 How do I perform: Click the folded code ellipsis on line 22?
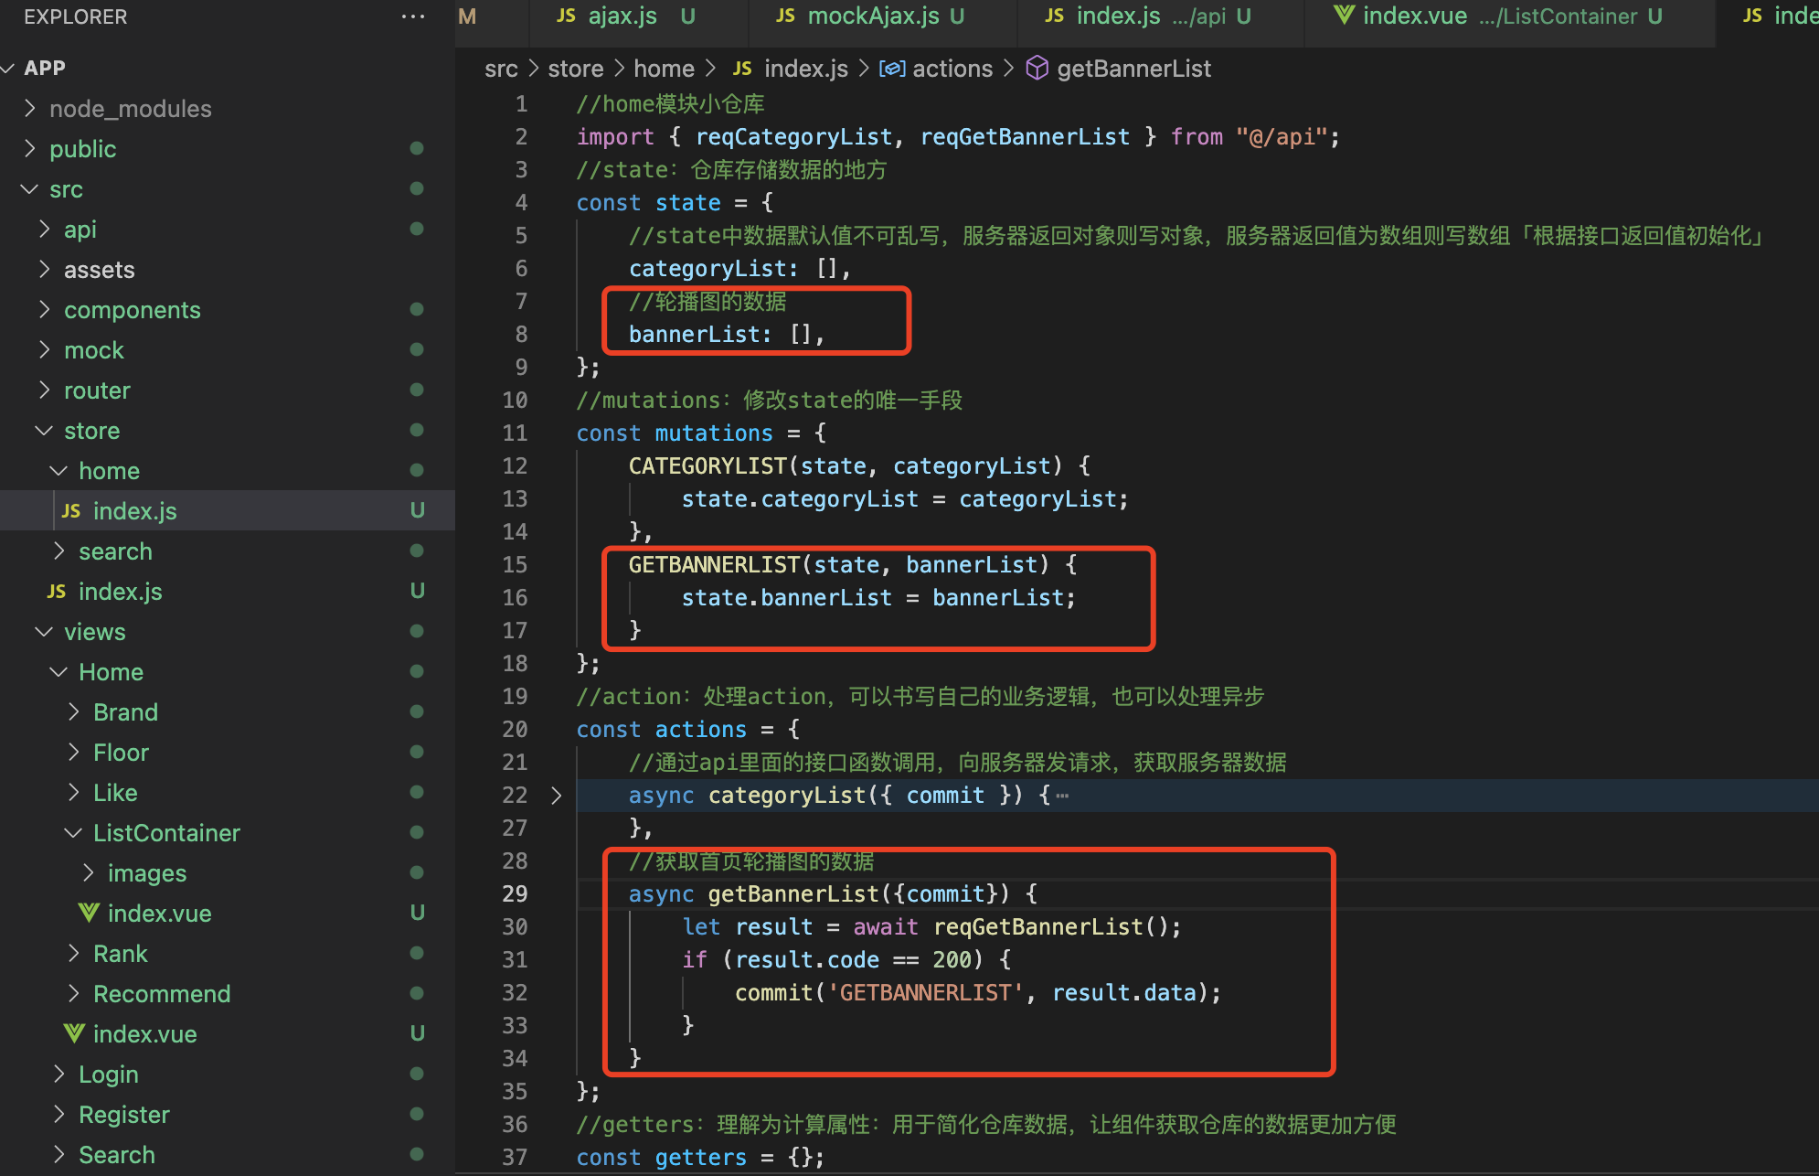tap(1062, 796)
